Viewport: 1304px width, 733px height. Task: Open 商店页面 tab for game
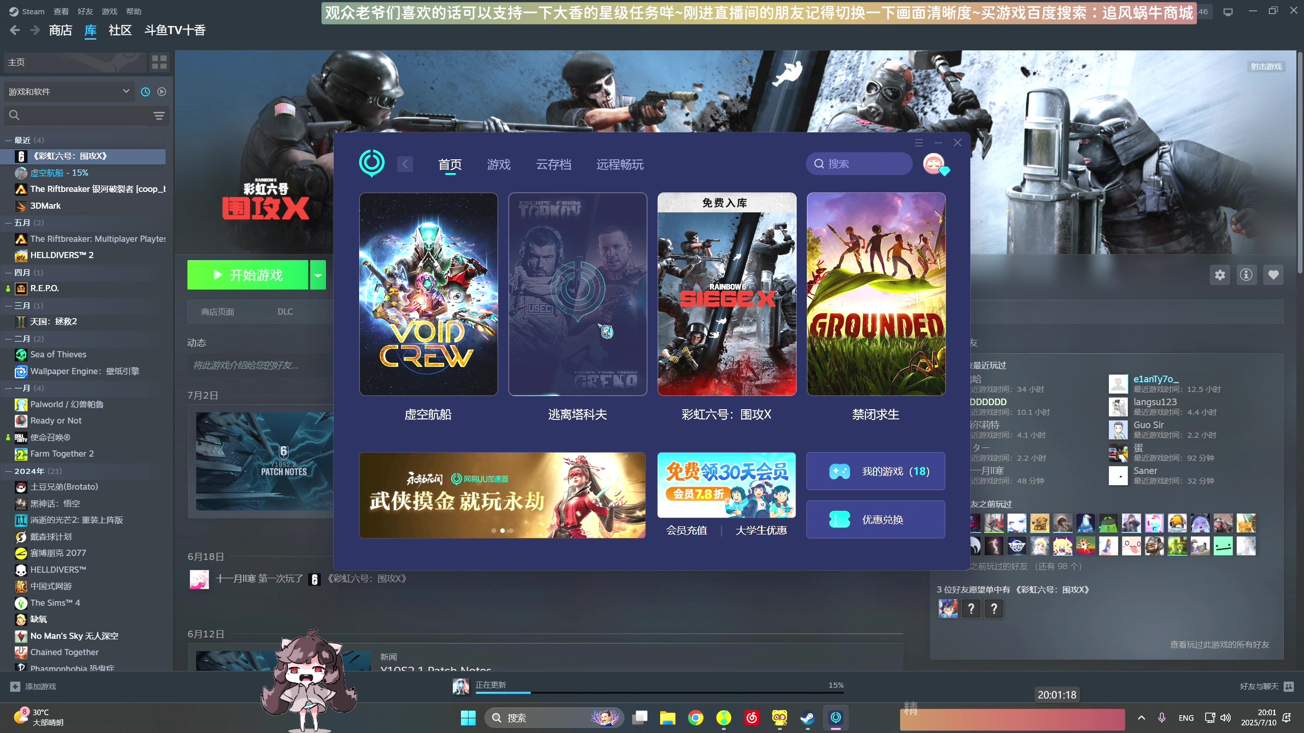click(x=218, y=312)
